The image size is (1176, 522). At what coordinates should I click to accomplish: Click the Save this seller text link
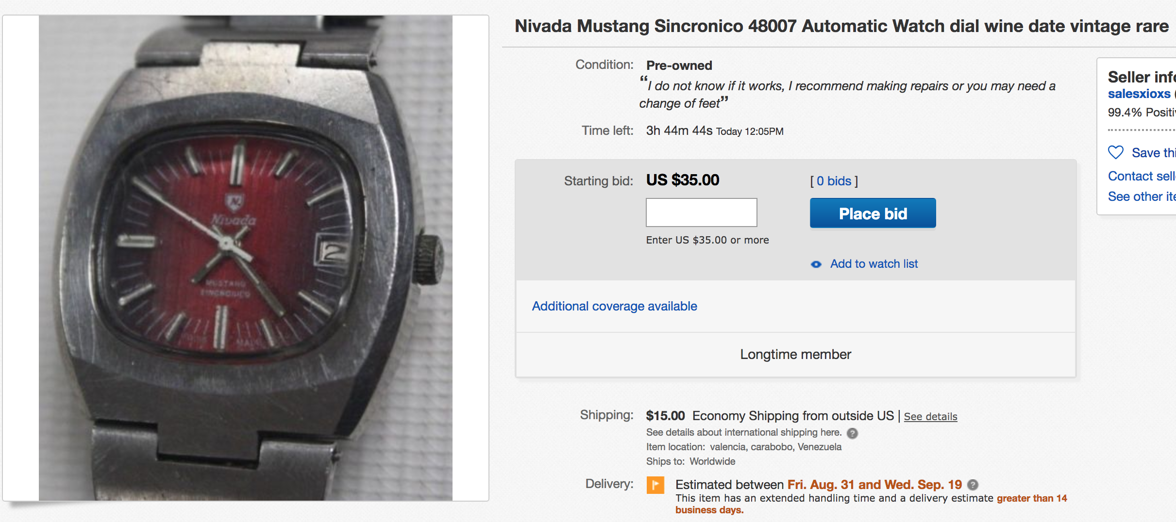click(1153, 153)
